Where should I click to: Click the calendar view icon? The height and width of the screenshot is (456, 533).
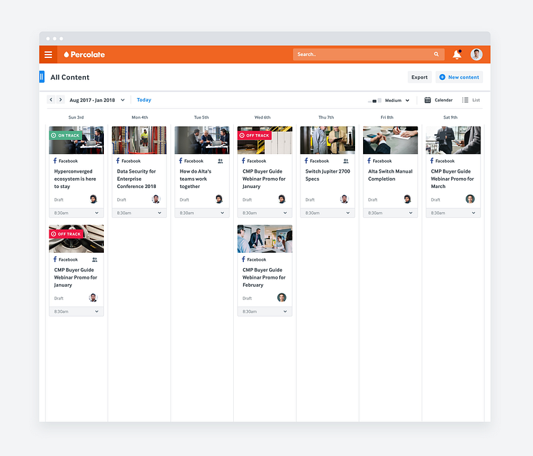click(428, 100)
